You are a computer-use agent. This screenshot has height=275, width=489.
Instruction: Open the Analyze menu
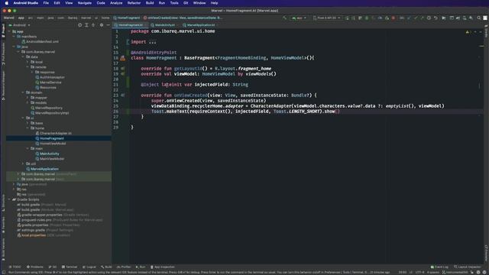[x=116, y=3]
